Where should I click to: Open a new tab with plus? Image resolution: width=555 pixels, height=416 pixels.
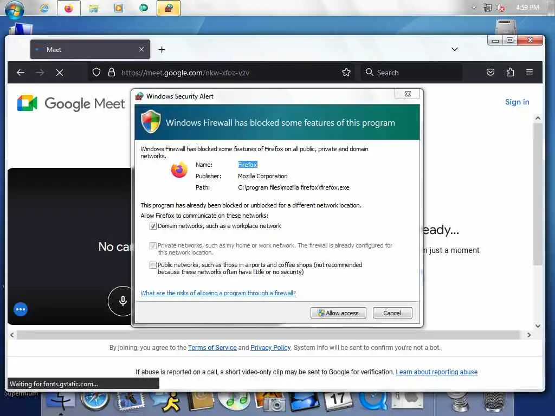tap(162, 49)
